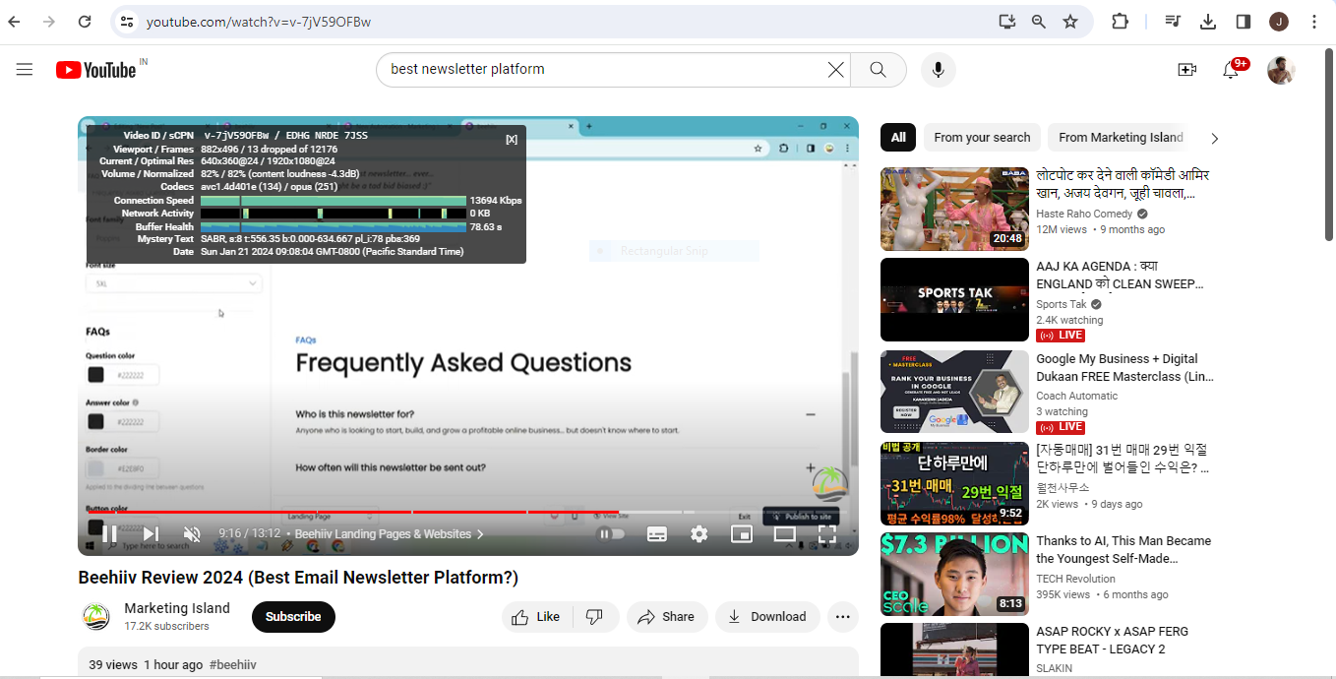Expand chapter Beehiiv Landing Pages & Websites
This screenshot has height=679, width=1336.
[x=390, y=533]
